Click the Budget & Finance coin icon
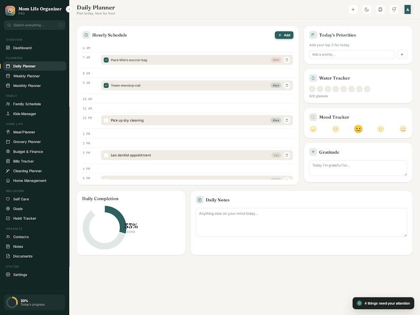Screen dimensions: 420x315 pos(8,152)
